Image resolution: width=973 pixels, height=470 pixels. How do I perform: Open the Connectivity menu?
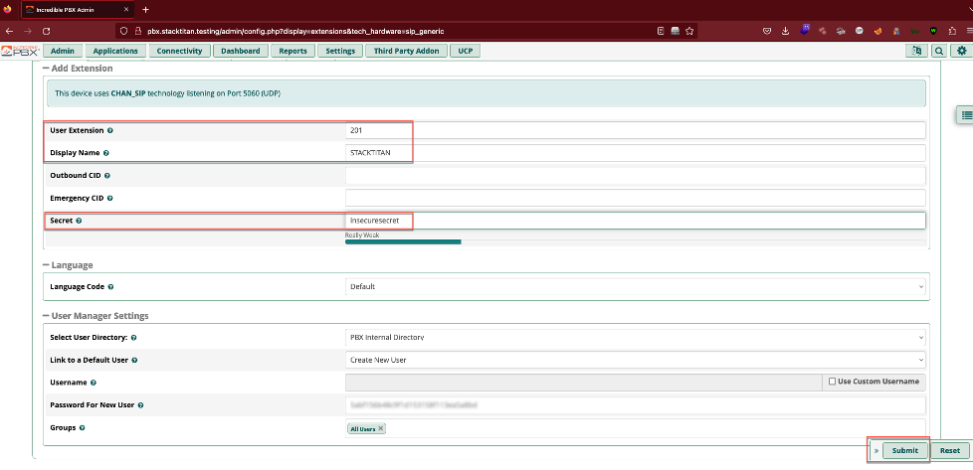click(x=179, y=51)
